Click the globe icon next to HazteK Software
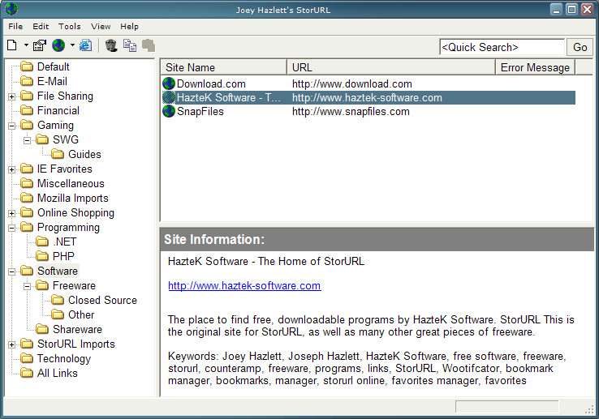The height and width of the screenshot is (419, 599). pos(169,98)
